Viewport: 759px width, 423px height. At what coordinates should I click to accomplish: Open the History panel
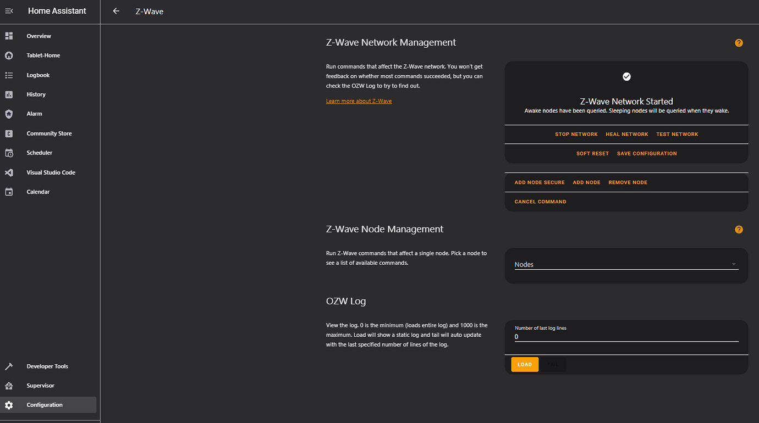tap(36, 94)
